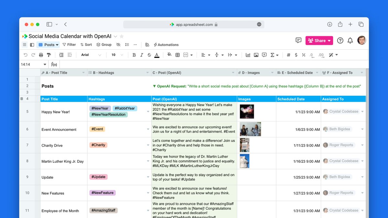Screen dimensions: 388x218
Task: Insert a chart via chart icon
Action: tap(248, 55)
